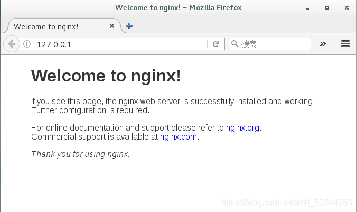Focus the address bar showing 127.0.0.1

121,44
